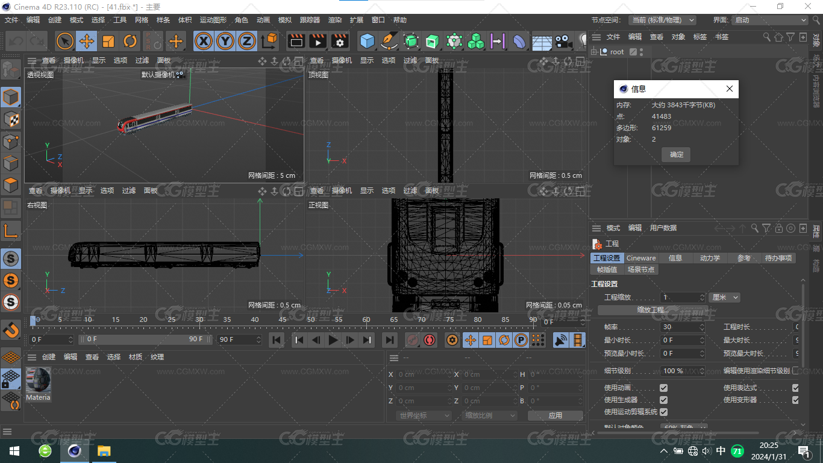The image size is (823, 463).
Task: Toggle Use Animation checkbox
Action: click(x=663, y=388)
